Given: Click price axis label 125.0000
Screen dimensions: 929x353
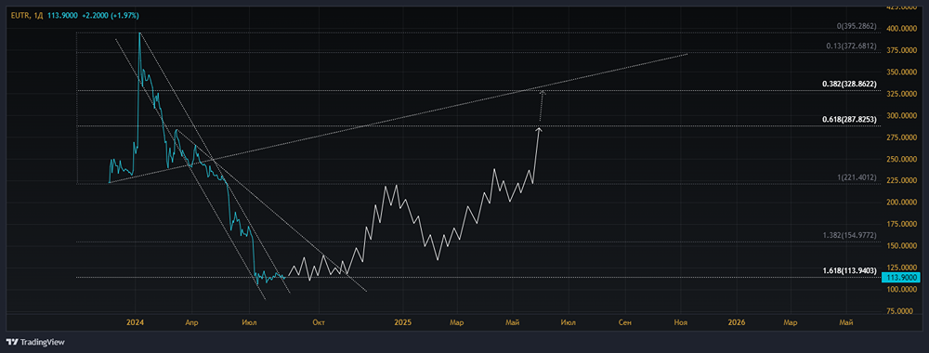Looking at the screenshot, I should [903, 268].
